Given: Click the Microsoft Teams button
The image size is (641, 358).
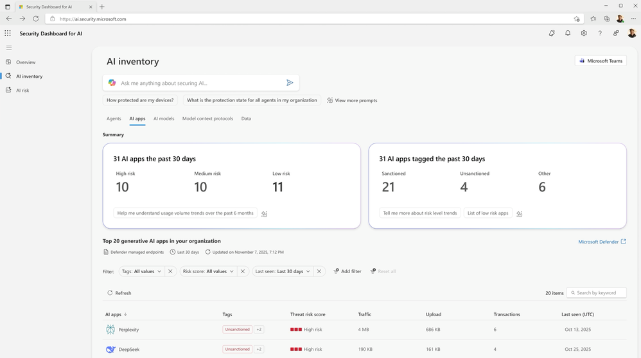Looking at the screenshot, I should click(x=601, y=61).
